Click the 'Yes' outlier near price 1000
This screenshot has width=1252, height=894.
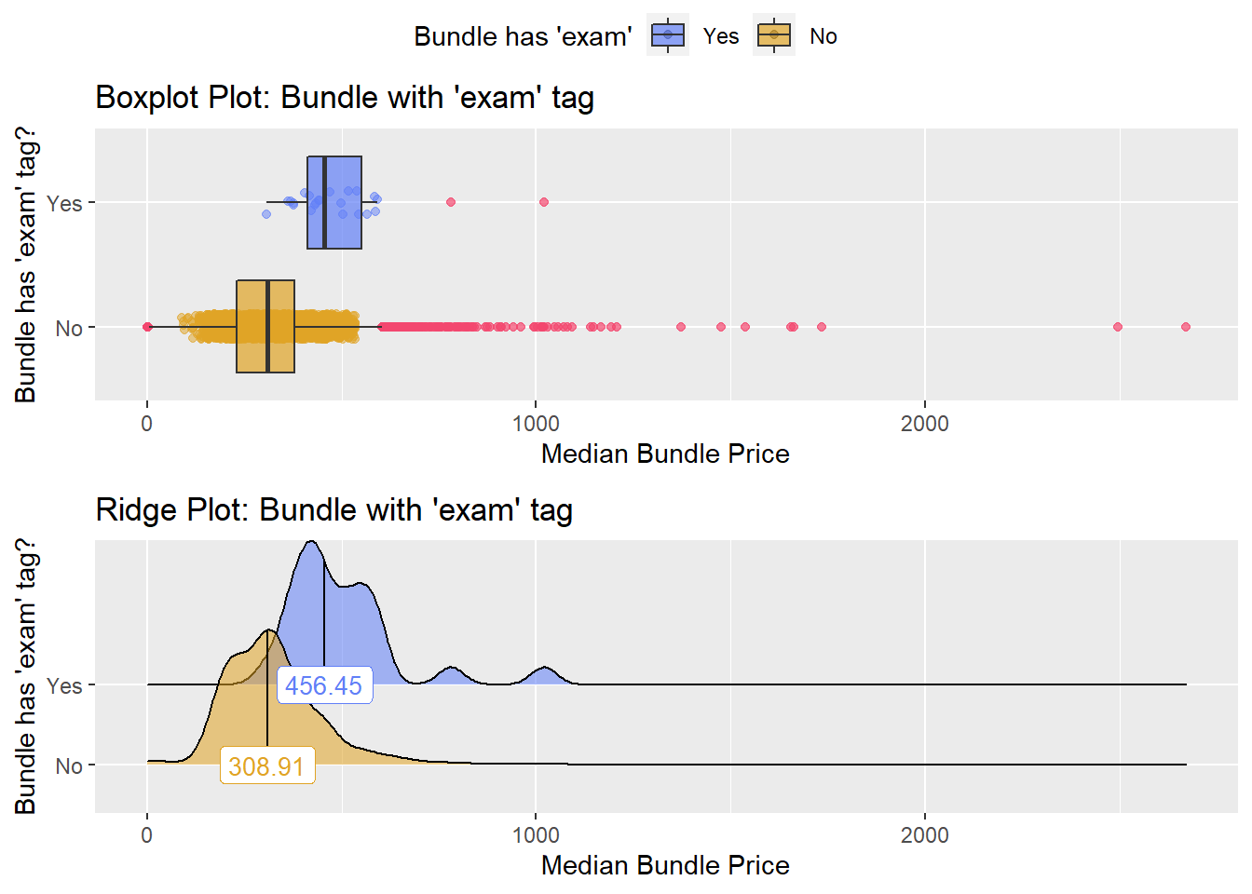coord(544,202)
